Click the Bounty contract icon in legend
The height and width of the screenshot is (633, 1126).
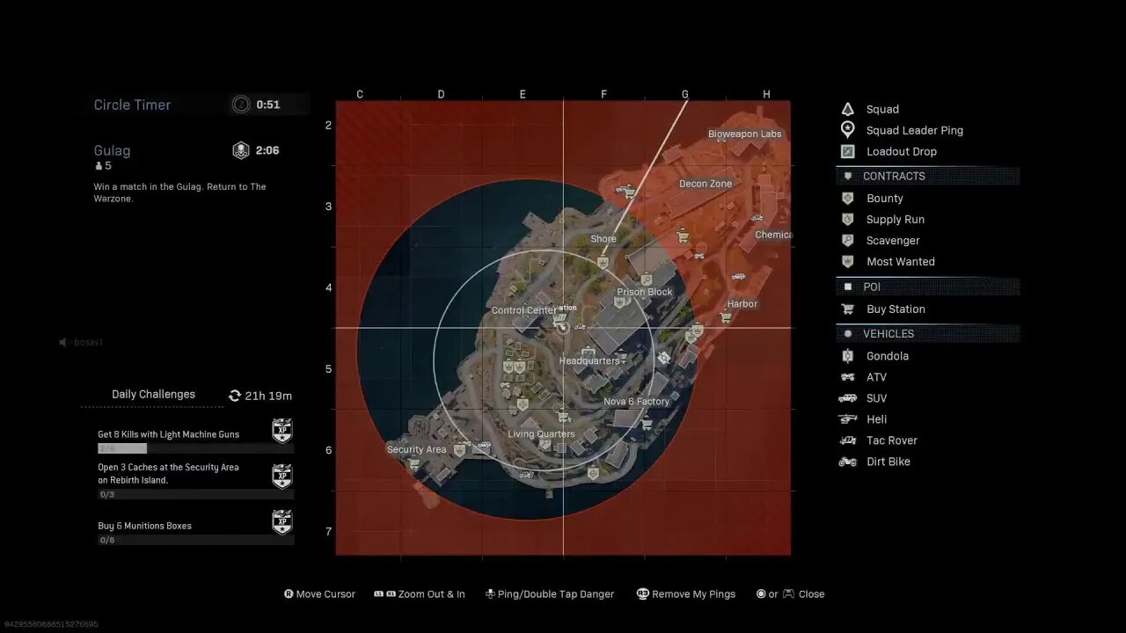coord(848,199)
